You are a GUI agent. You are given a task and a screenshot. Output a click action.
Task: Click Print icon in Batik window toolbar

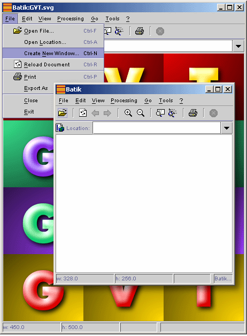point(193,113)
